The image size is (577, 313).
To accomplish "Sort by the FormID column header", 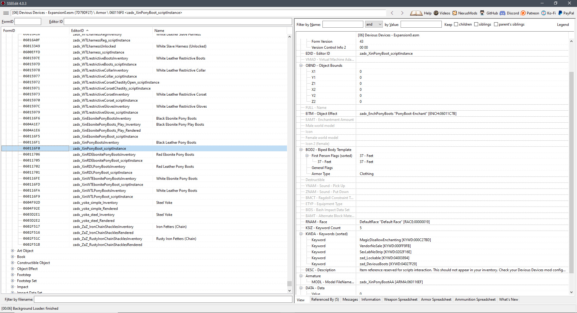I will [x=35, y=31].
